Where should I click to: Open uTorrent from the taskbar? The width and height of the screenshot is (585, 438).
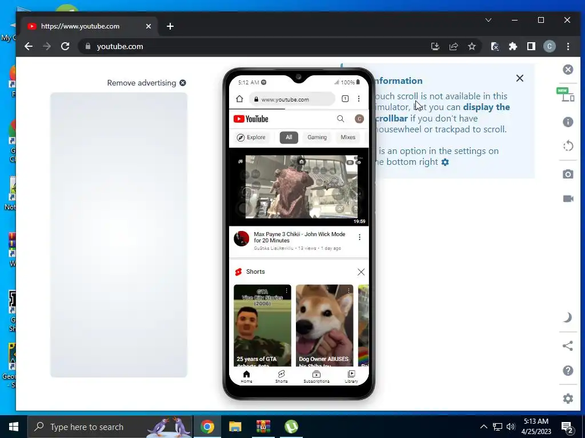point(291,427)
